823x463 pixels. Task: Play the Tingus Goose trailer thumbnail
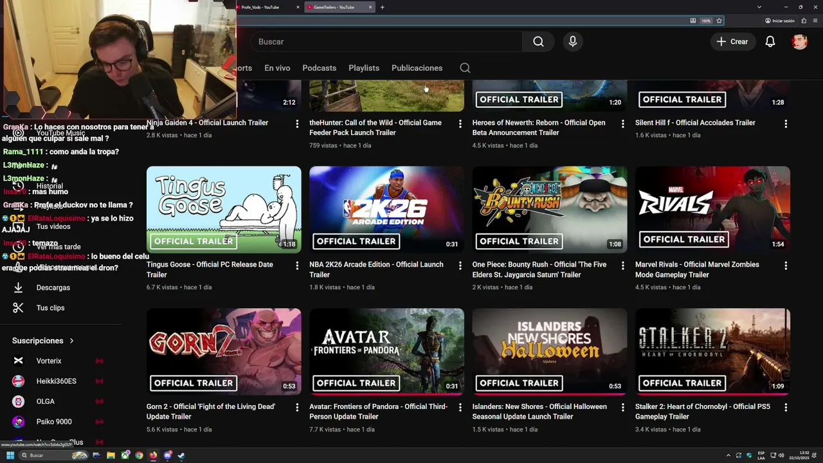click(x=224, y=210)
